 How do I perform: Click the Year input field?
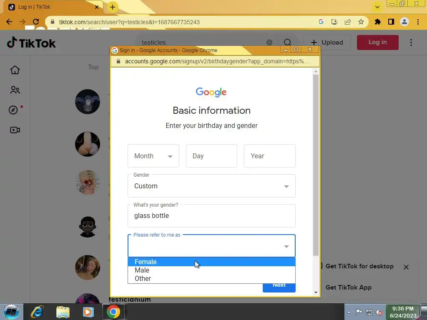pyautogui.click(x=270, y=156)
